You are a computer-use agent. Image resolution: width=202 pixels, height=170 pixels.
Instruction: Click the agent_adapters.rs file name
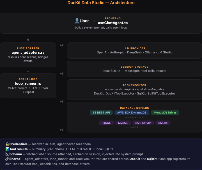28,52
